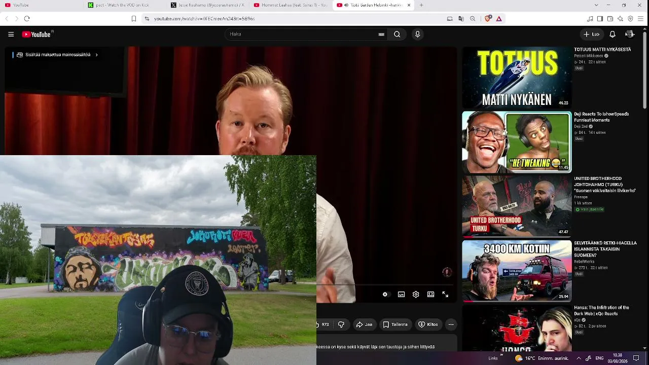The height and width of the screenshot is (365, 649).
Task: Save the video with Tallenna button
Action: [395, 324]
